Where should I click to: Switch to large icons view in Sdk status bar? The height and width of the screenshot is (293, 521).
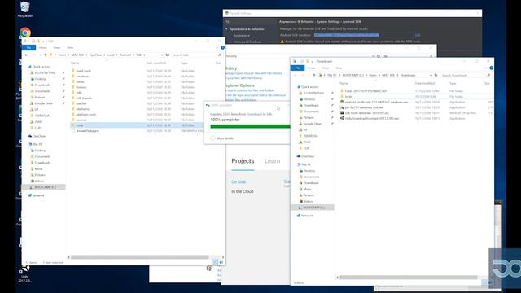pos(221,262)
